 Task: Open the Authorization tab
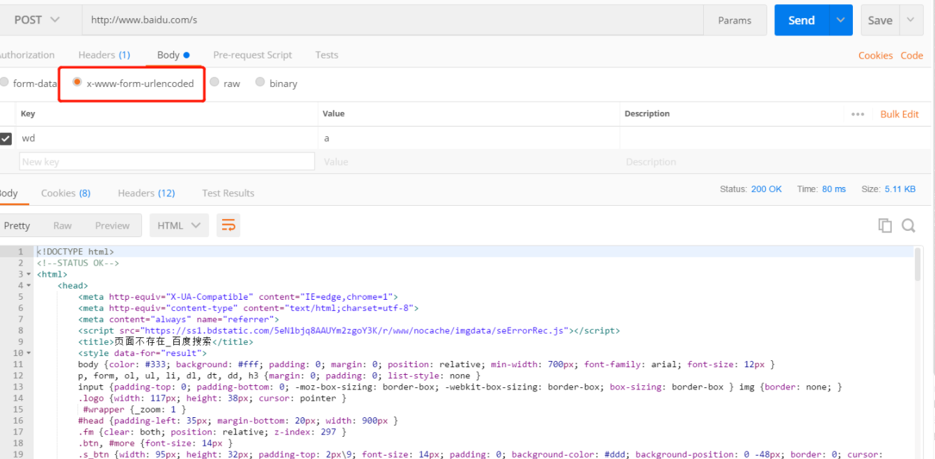26,55
